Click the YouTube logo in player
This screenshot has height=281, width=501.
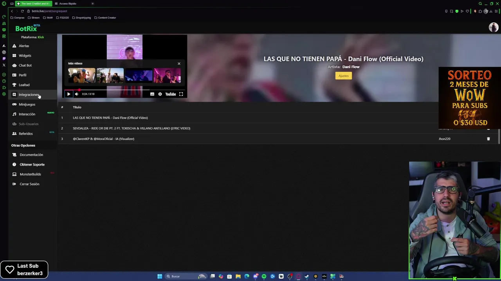click(171, 94)
